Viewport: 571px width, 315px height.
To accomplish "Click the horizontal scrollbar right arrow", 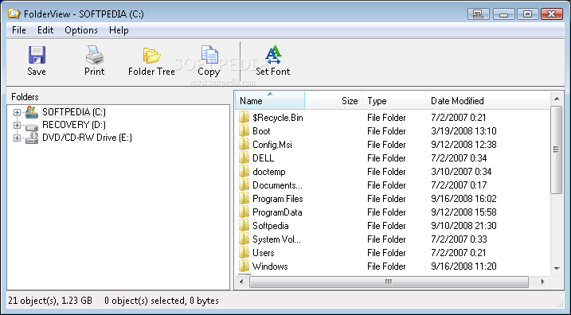I will click(543, 282).
